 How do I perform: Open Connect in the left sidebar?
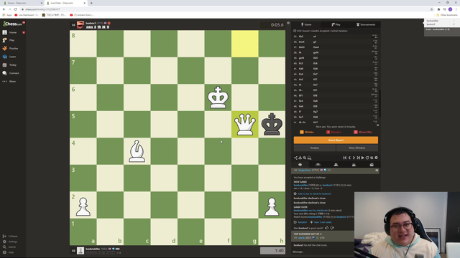coord(11,73)
